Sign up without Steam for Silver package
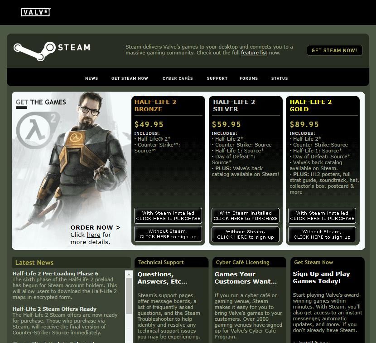The height and width of the screenshot is (343, 376). [246, 234]
